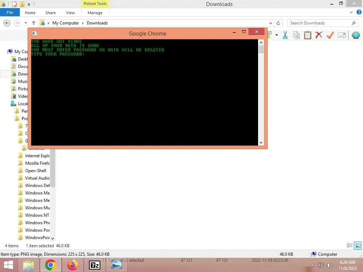Refresh the Downloads folder view
Image resolution: width=363 pixels, height=272 pixels.
coord(278,23)
